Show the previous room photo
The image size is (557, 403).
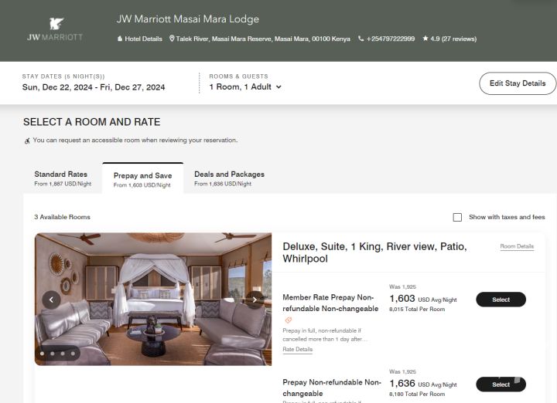[52, 300]
